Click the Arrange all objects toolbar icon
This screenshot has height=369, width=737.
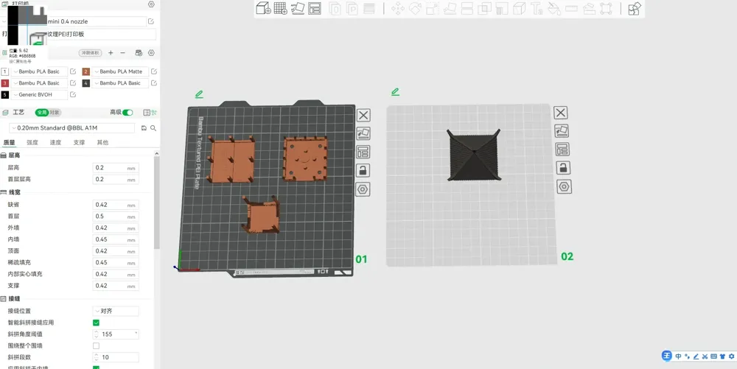point(315,8)
